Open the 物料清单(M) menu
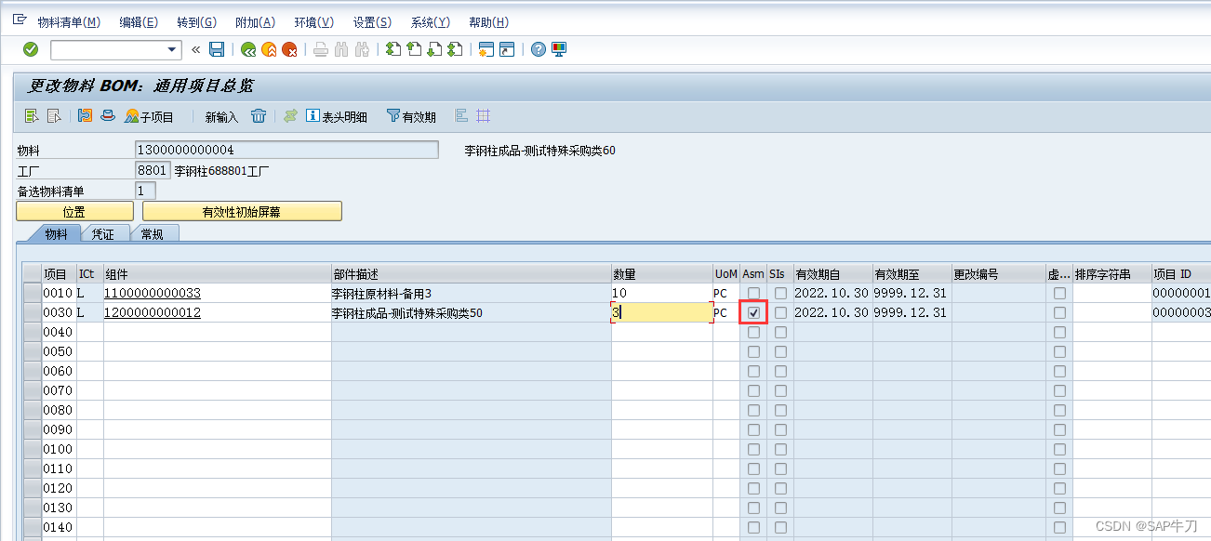Screen dimensions: 1211x541 [x=69, y=22]
